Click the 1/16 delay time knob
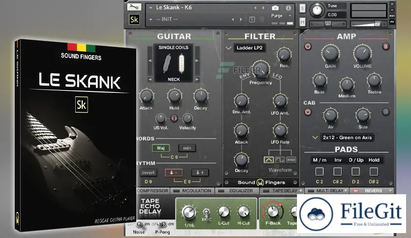 (189, 212)
